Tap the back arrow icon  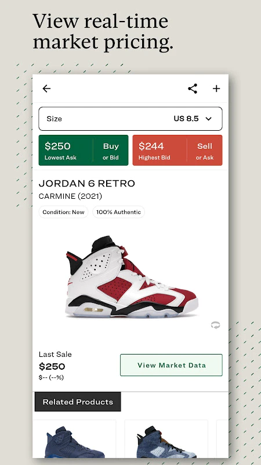[46, 88]
